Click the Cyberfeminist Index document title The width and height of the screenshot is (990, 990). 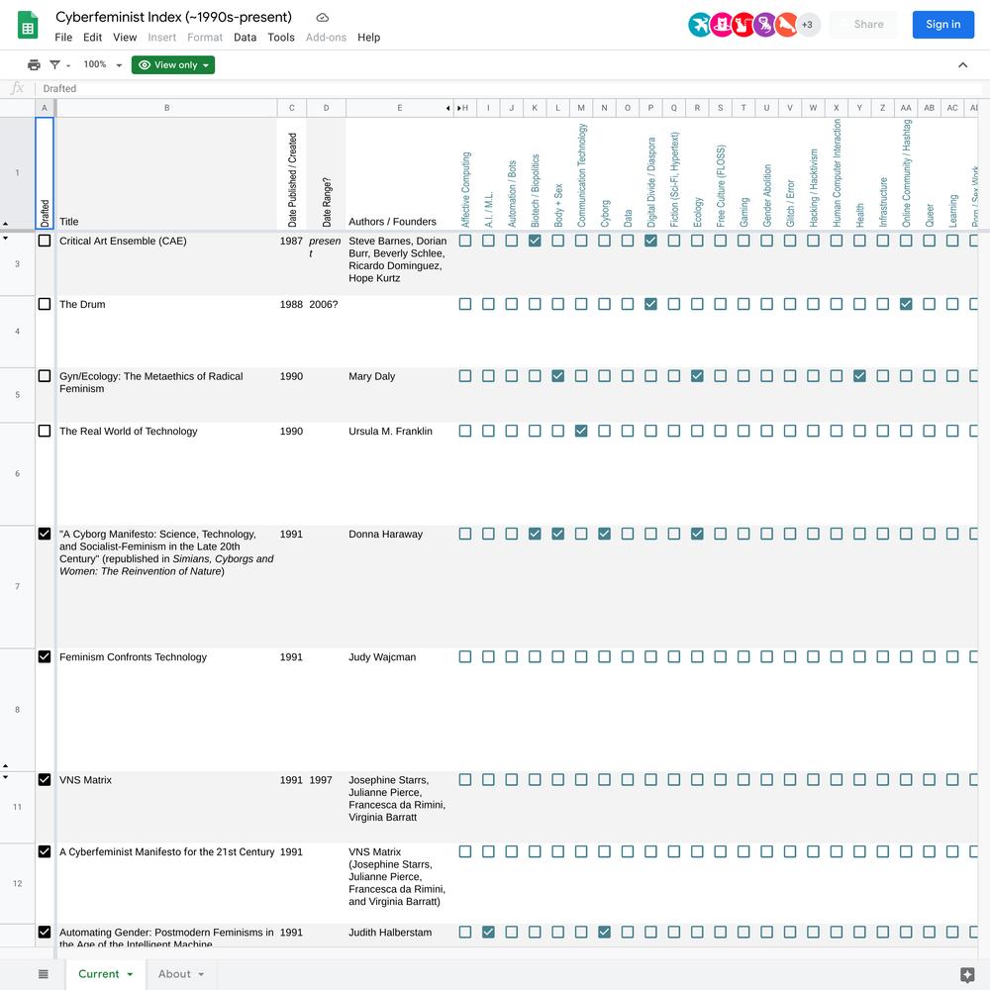(173, 17)
